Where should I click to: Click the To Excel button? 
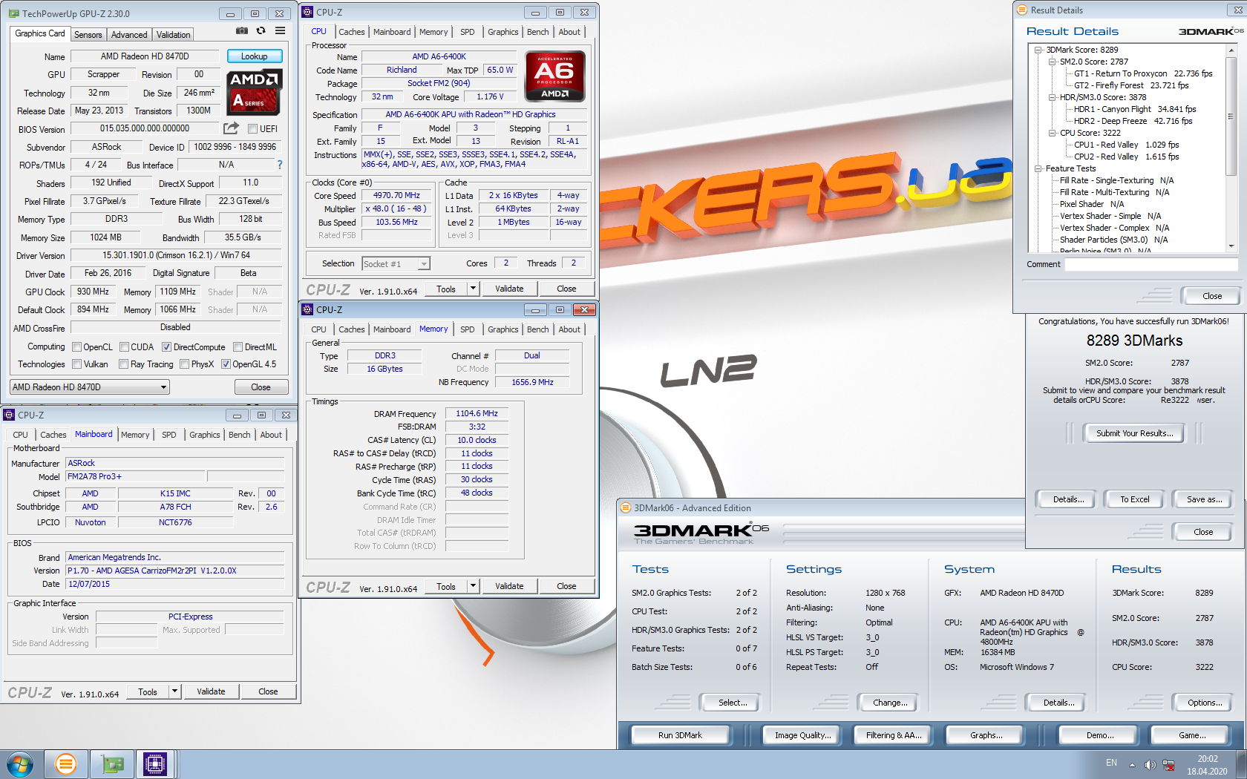(x=1134, y=499)
